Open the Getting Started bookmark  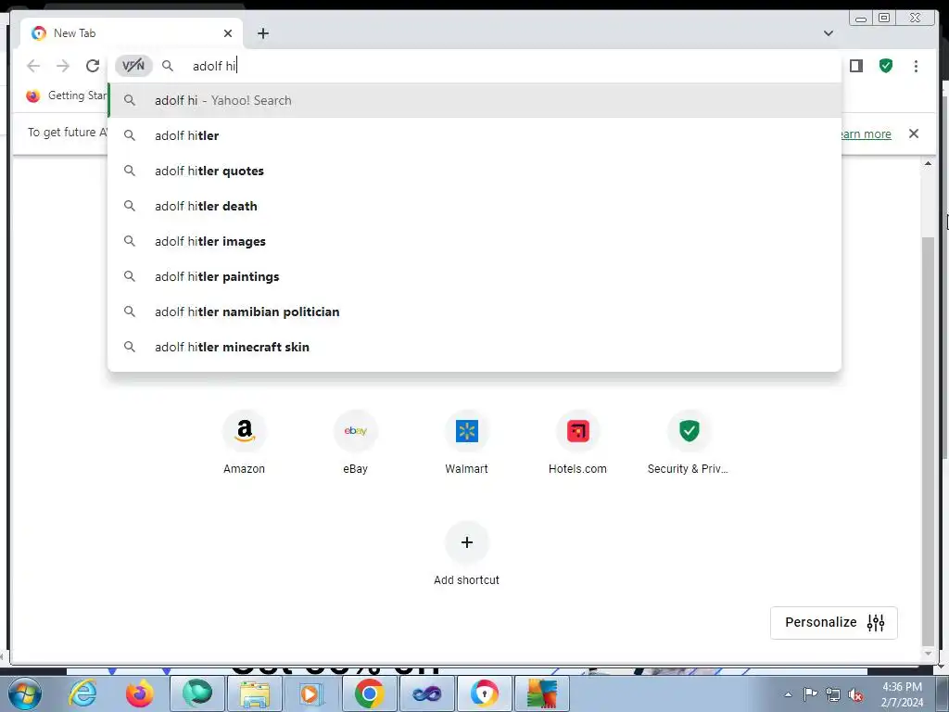[67, 95]
